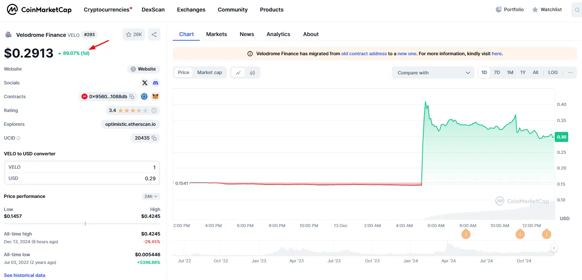
Task: Select Price chart mode
Action: click(x=184, y=72)
